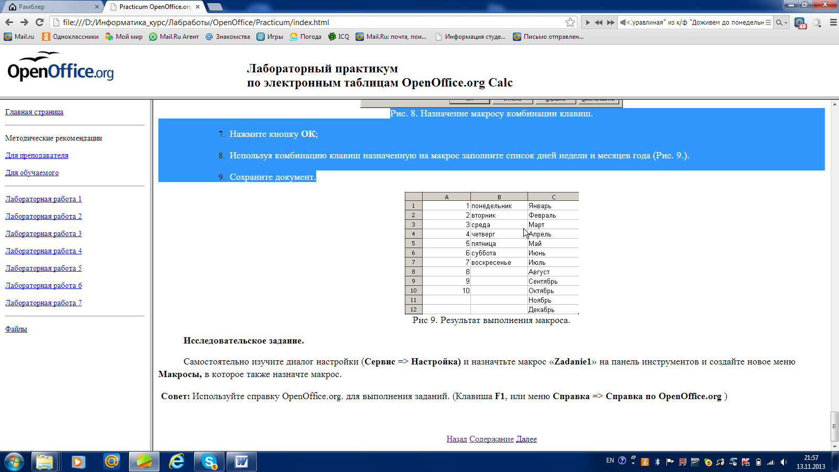839x472 pixels.
Task: Open Windows Explorer from the taskbar
Action: 45,462
